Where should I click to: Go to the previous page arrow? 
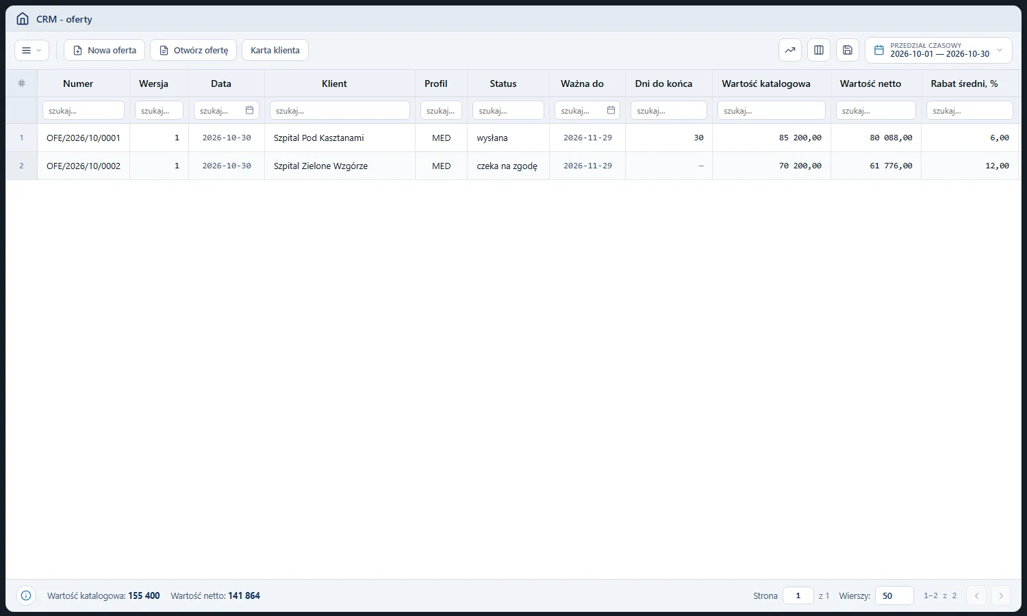[x=977, y=595]
